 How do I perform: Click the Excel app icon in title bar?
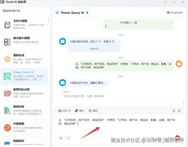(2, 2)
